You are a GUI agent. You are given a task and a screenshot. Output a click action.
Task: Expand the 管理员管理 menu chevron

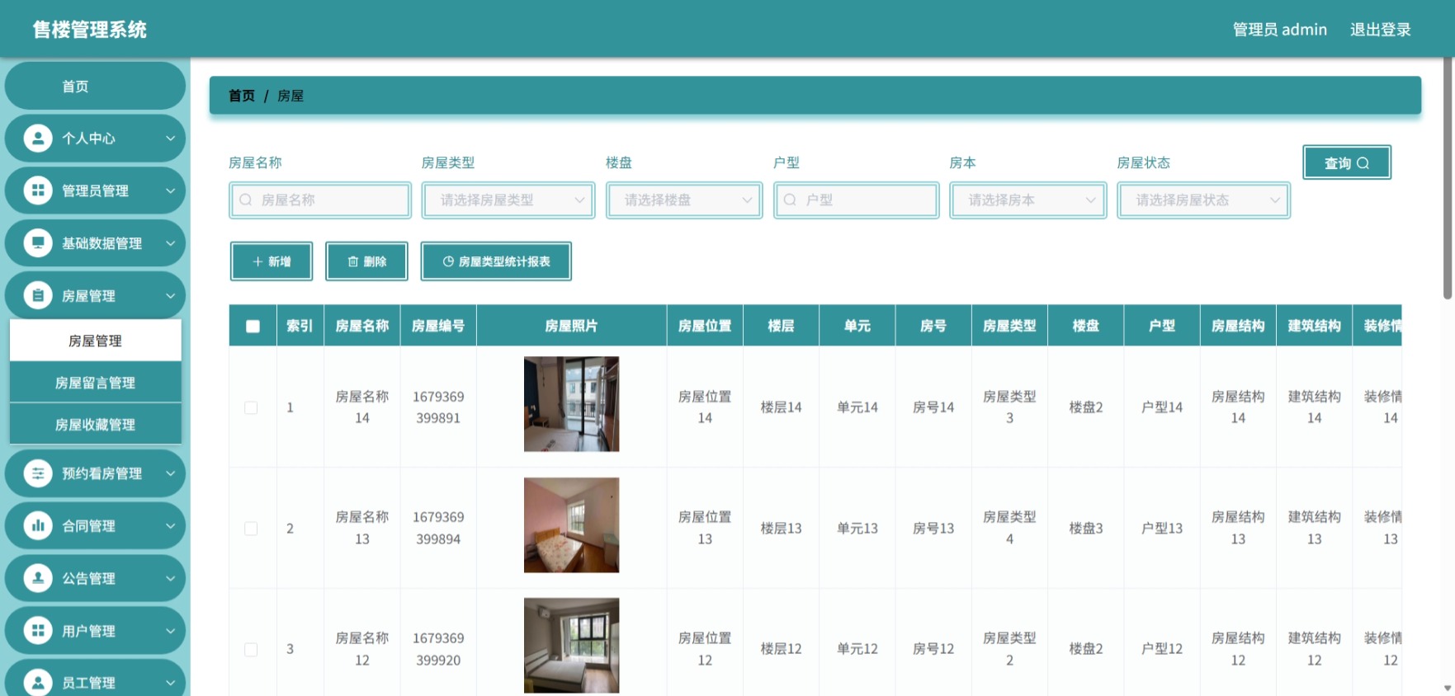click(x=170, y=190)
